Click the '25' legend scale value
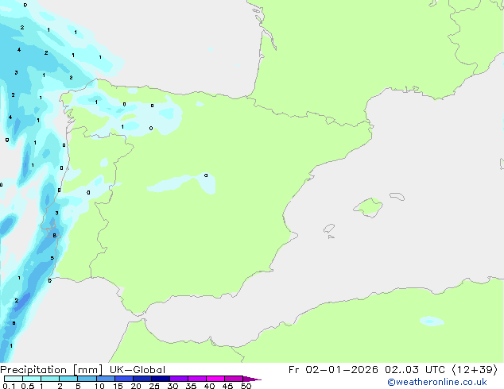The image size is (504, 389). pos(154,386)
